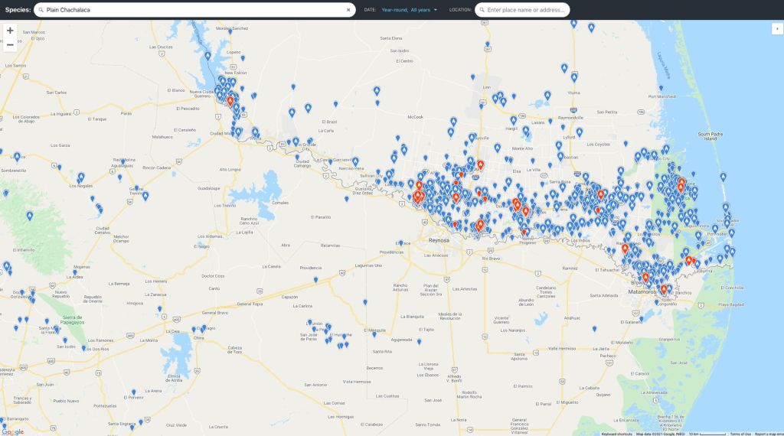The height and width of the screenshot is (436, 784).
Task: Open Keyboard shortcuts on the map footer
Action: click(616, 434)
